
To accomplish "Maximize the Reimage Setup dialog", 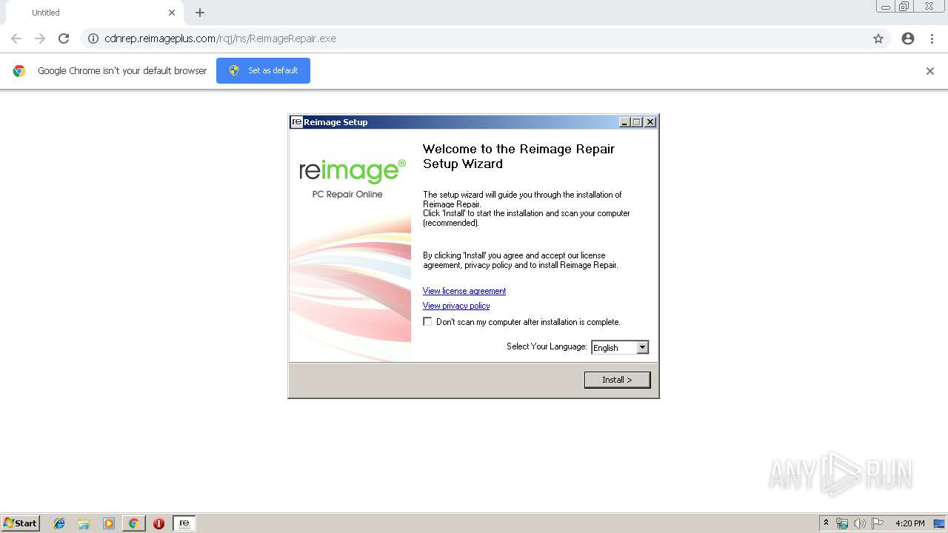I will (x=637, y=122).
